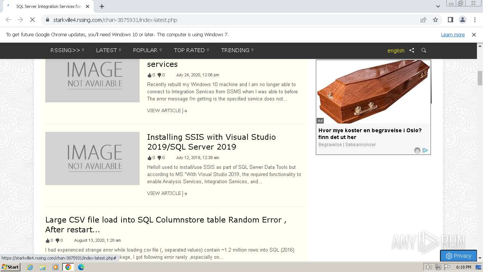
Task: Click Chrome's share this page icon
Action: click(423, 20)
